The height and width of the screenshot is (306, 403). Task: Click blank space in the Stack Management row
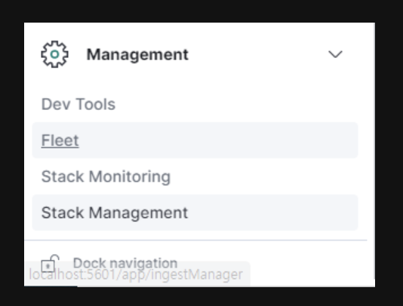pyautogui.click(x=272, y=213)
